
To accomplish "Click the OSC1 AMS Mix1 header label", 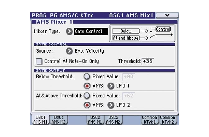I will tap(131, 15).
